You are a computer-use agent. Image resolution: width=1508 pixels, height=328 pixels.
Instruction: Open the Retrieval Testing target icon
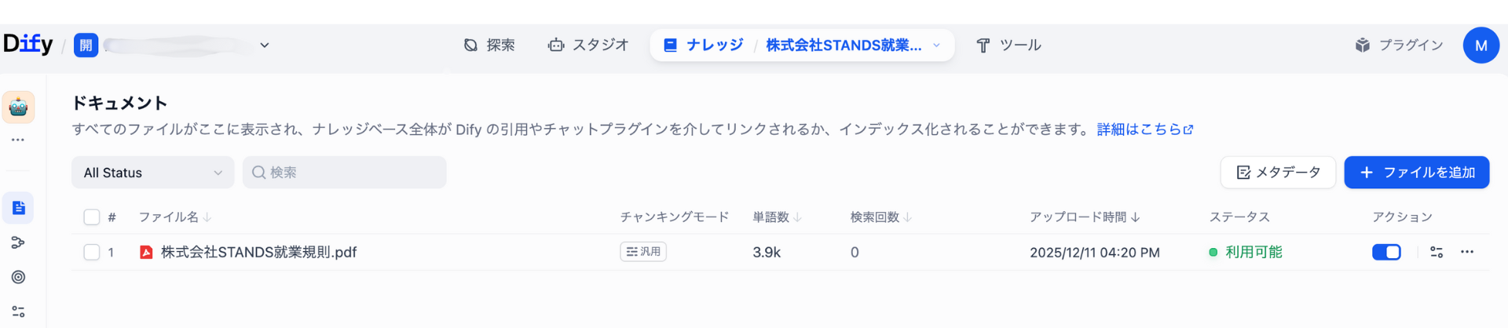[x=19, y=277]
